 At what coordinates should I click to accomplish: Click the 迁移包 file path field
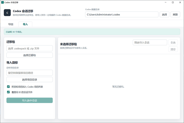[x=30, y=48]
